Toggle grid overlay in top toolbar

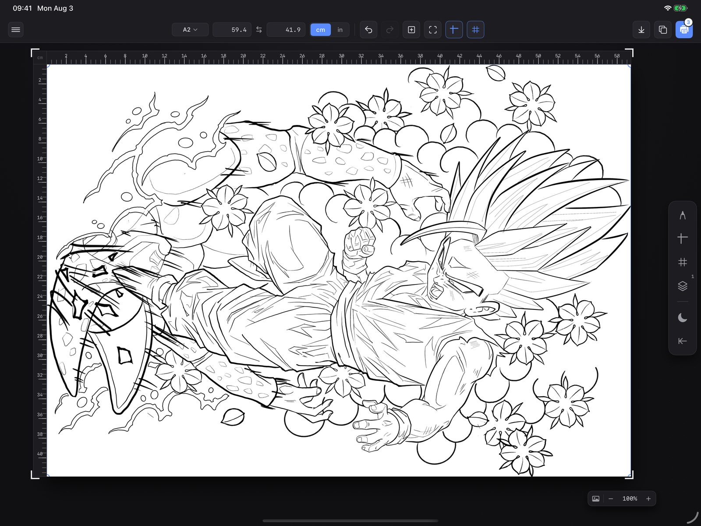pos(475,30)
